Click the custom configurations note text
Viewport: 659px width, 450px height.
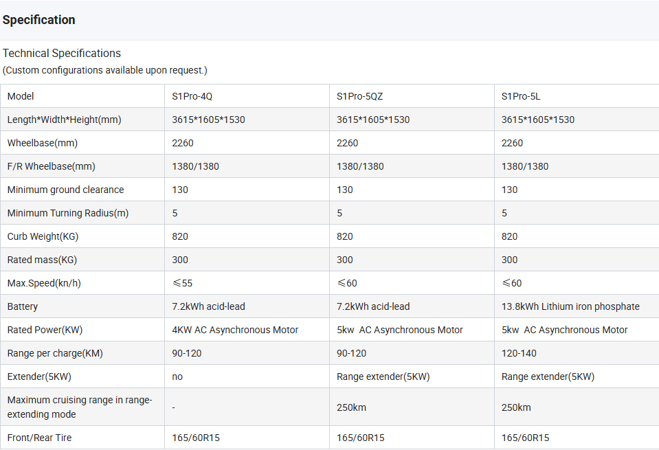[104, 70]
